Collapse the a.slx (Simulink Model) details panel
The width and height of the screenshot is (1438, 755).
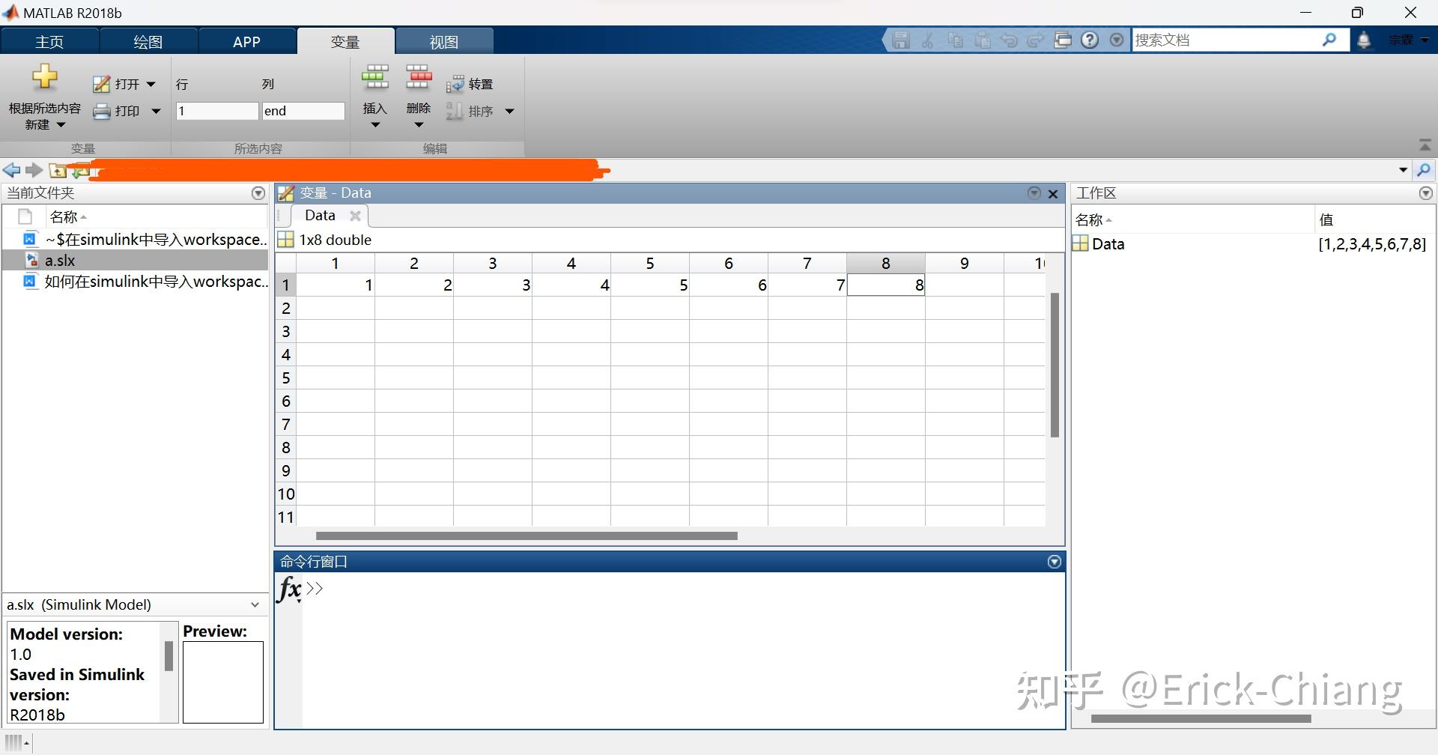[x=255, y=604]
